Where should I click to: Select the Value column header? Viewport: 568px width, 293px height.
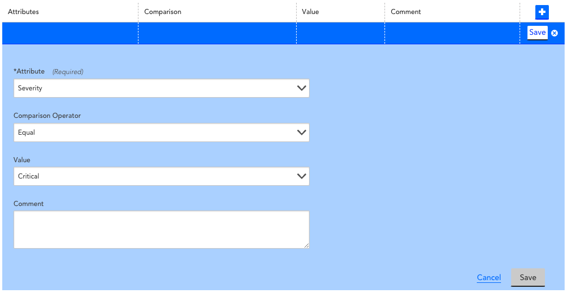click(x=310, y=12)
